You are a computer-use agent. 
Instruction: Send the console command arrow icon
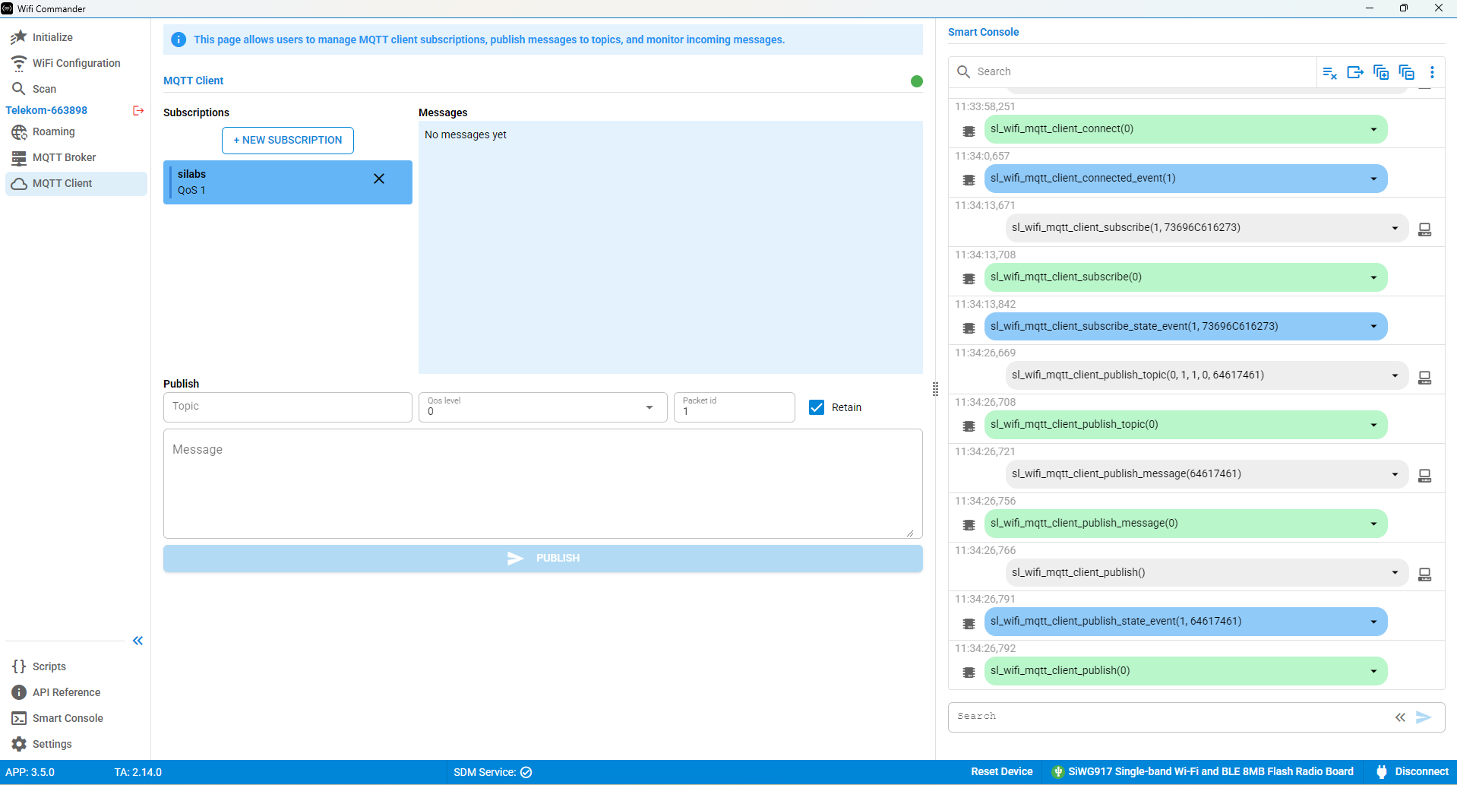pos(1424,717)
